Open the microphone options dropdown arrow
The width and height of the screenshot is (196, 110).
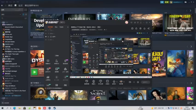[117, 82]
